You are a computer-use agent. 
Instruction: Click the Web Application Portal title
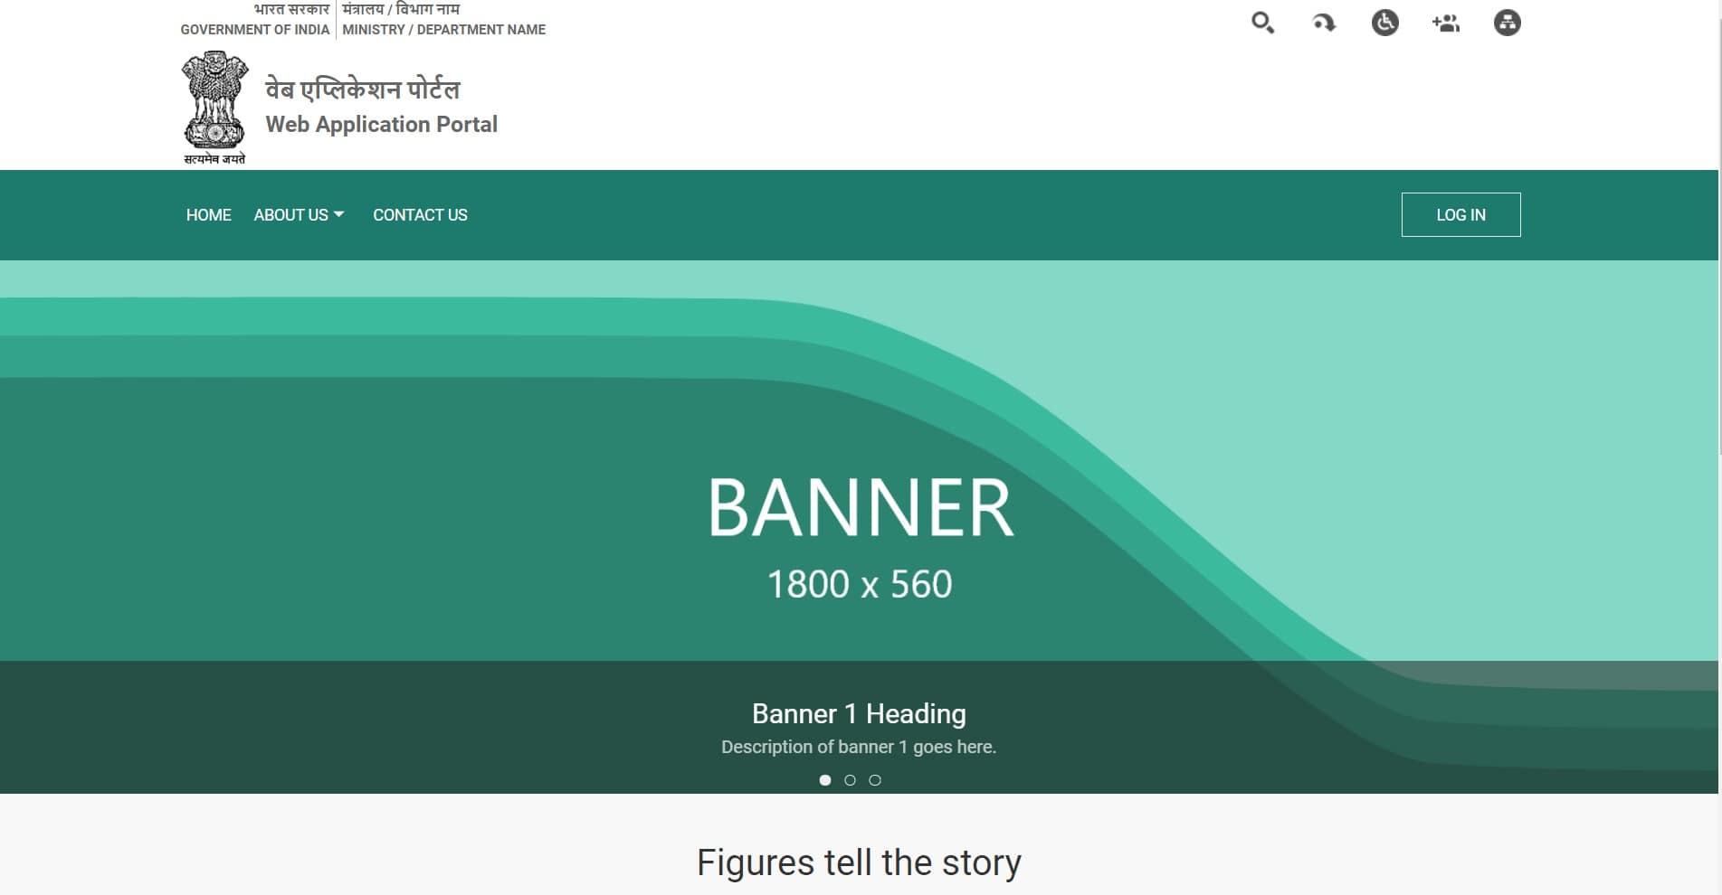(381, 125)
